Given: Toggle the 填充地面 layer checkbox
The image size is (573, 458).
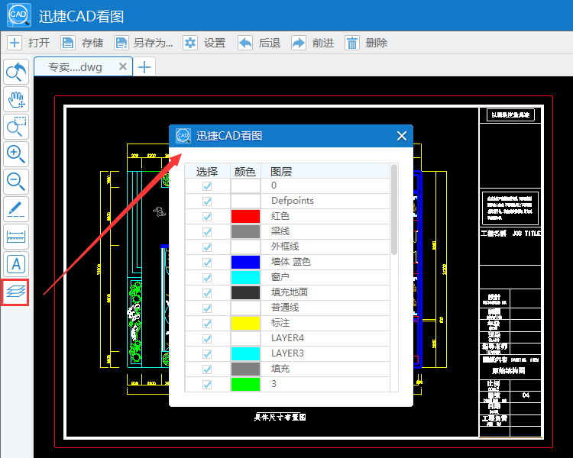Looking at the screenshot, I should coord(207,293).
